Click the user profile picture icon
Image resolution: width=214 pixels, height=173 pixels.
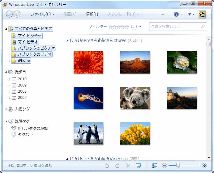tap(202, 14)
